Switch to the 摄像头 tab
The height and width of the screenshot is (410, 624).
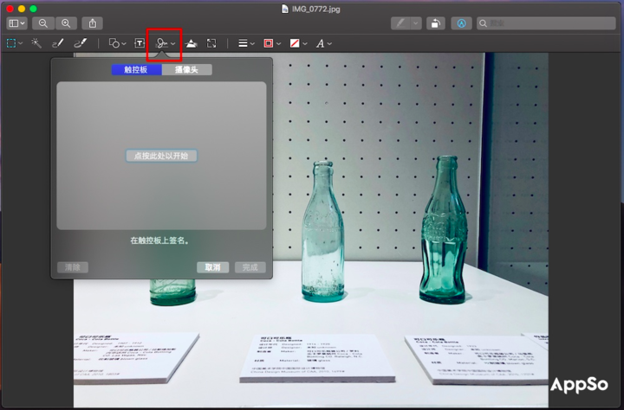pyautogui.click(x=186, y=69)
